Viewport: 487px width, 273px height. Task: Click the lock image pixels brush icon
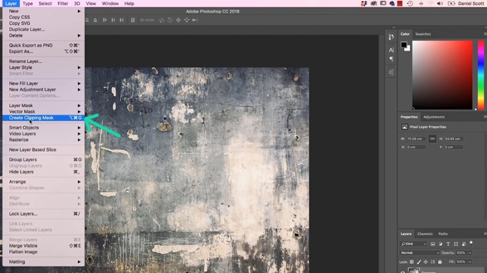(419, 261)
